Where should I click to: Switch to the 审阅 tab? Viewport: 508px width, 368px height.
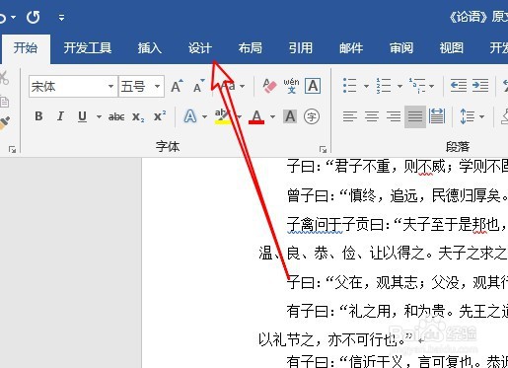click(401, 48)
